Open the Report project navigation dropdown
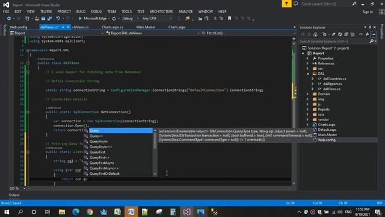 click(x=57, y=33)
